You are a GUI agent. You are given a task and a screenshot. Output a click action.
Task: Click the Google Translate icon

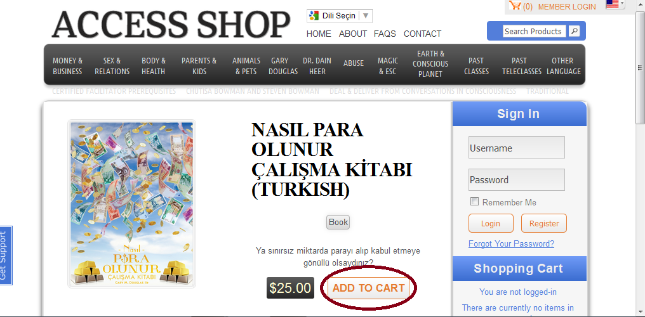[x=314, y=16]
